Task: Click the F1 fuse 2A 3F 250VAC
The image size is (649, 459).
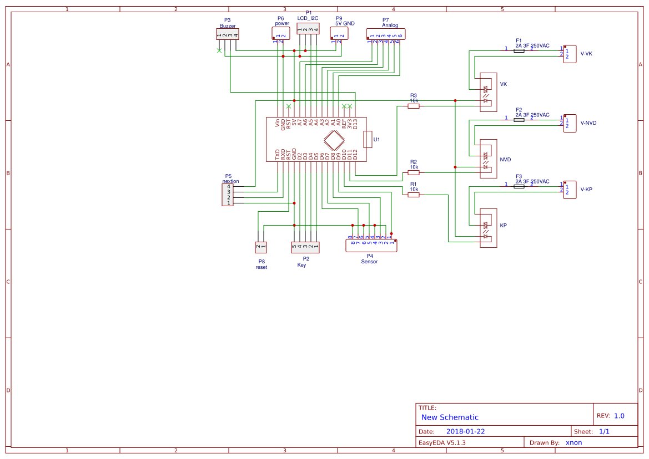Action: click(x=519, y=49)
